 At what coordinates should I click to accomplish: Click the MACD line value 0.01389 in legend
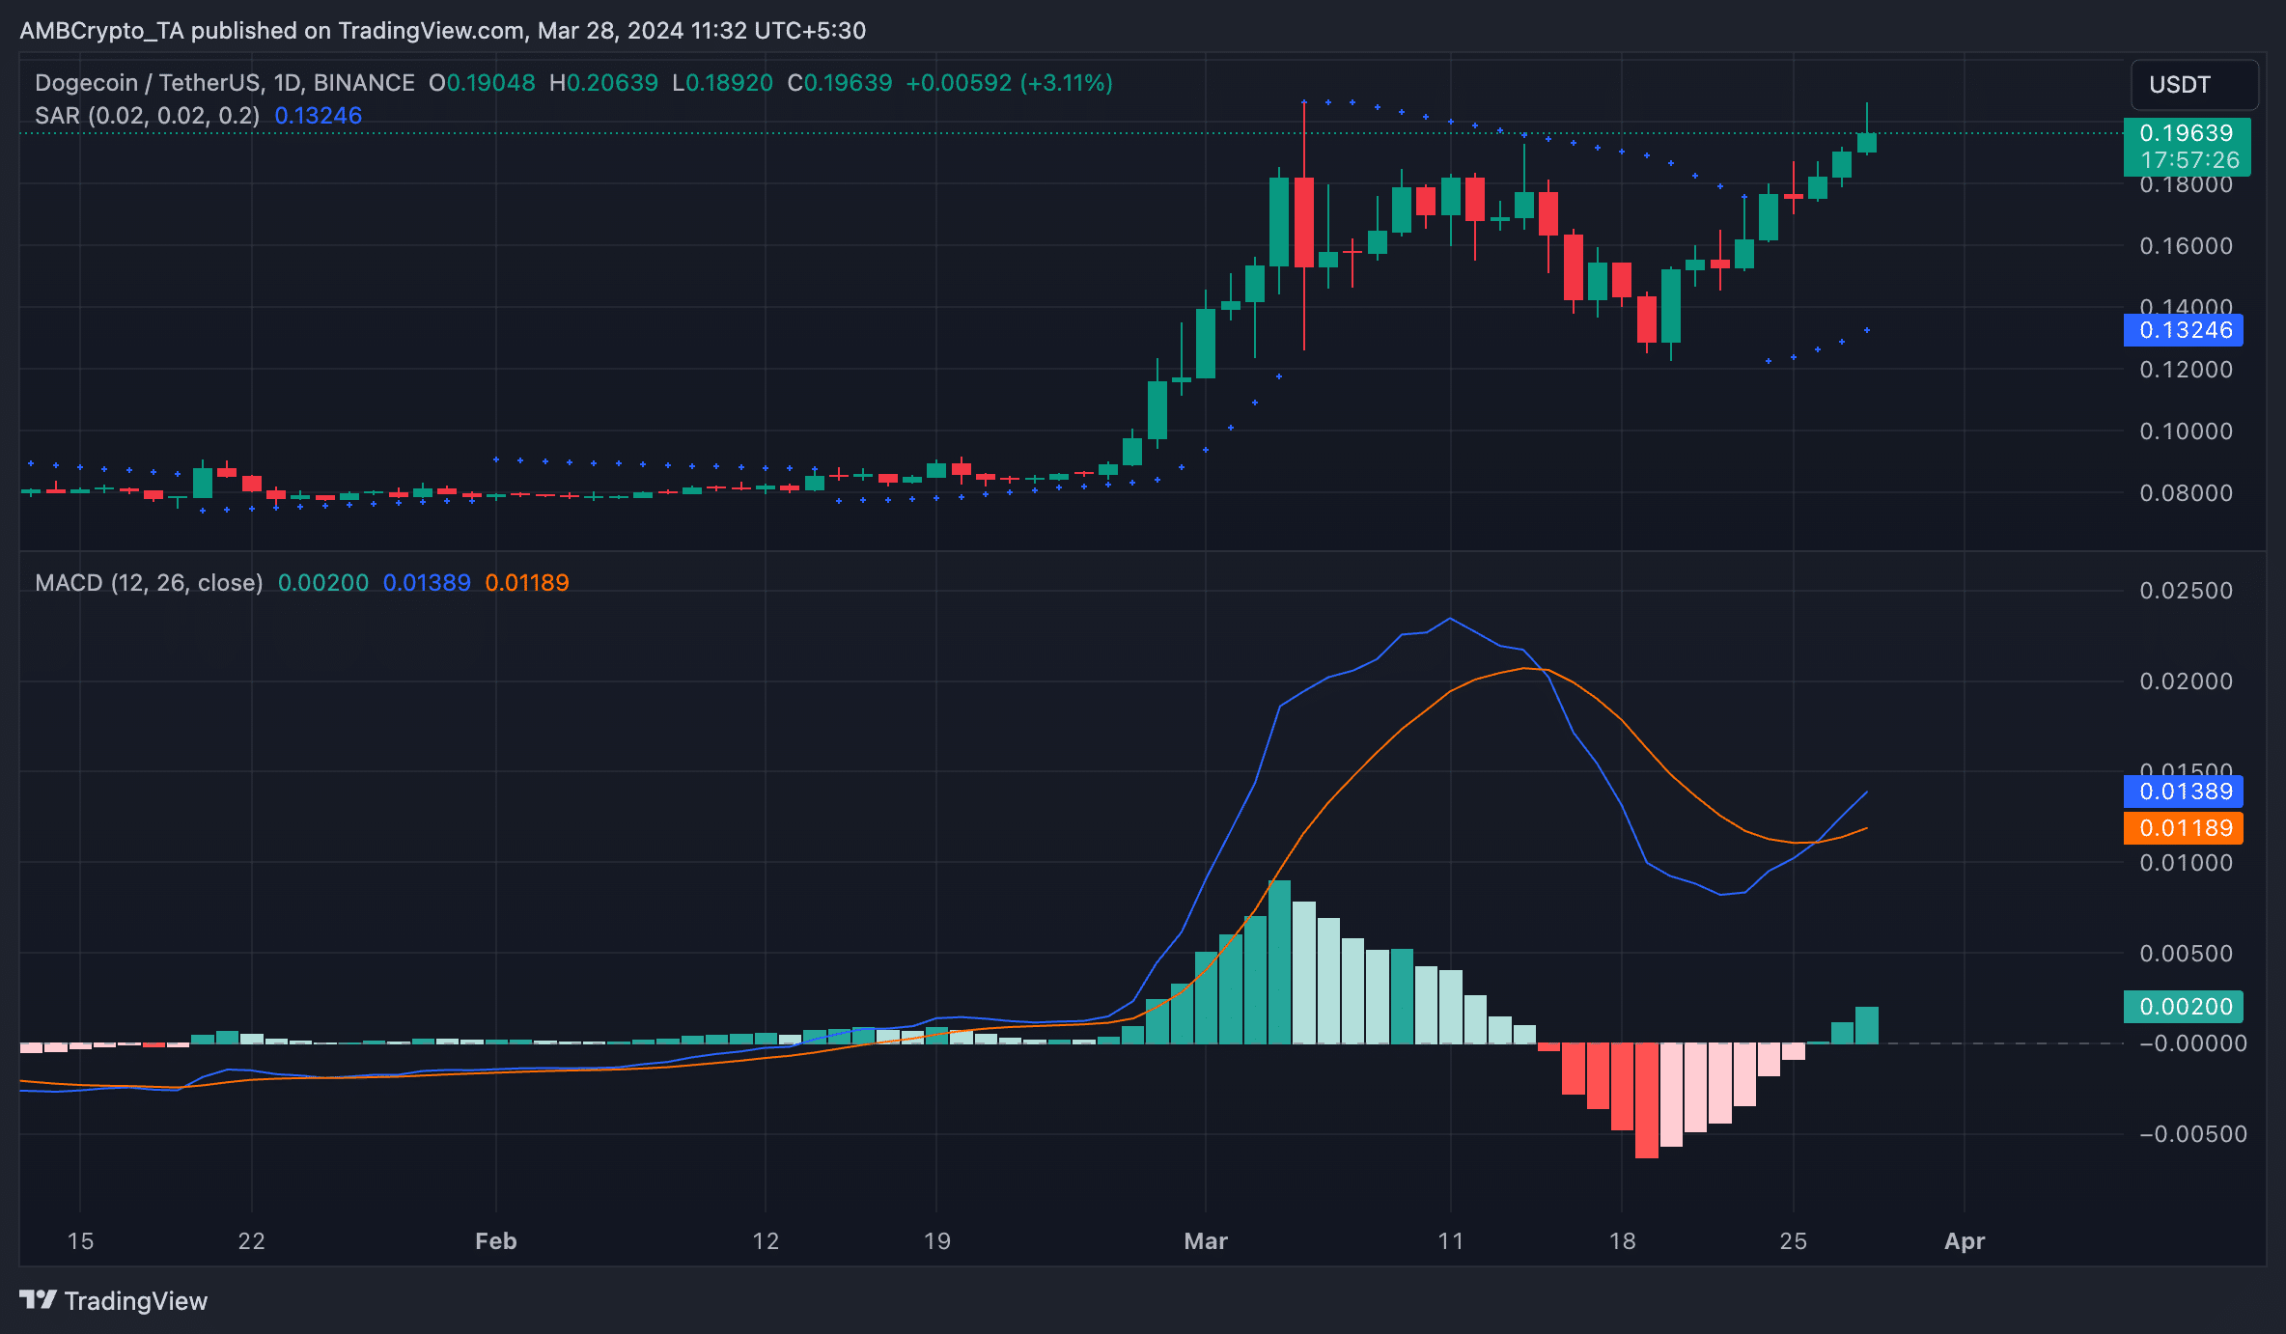427,583
